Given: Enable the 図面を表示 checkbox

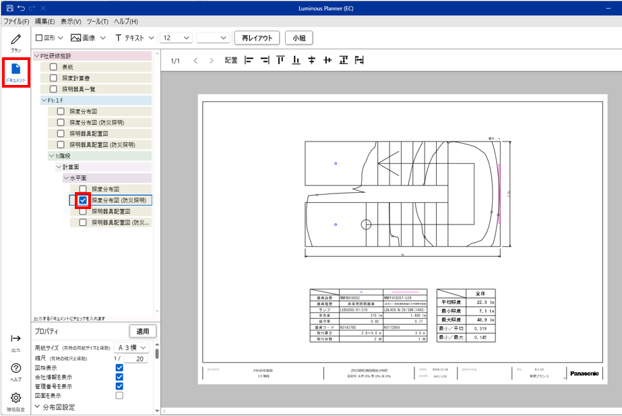Looking at the screenshot, I should tap(119, 396).
